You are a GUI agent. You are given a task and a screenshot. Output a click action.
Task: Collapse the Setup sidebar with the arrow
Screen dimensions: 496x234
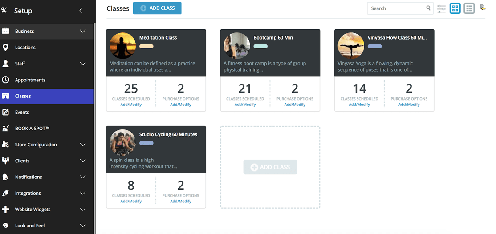tap(81, 10)
